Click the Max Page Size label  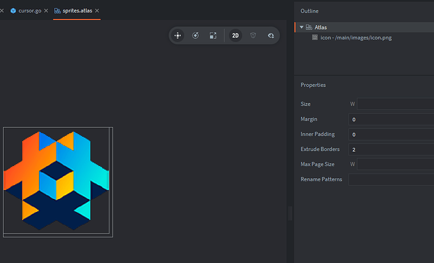pyautogui.click(x=317, y=164)
